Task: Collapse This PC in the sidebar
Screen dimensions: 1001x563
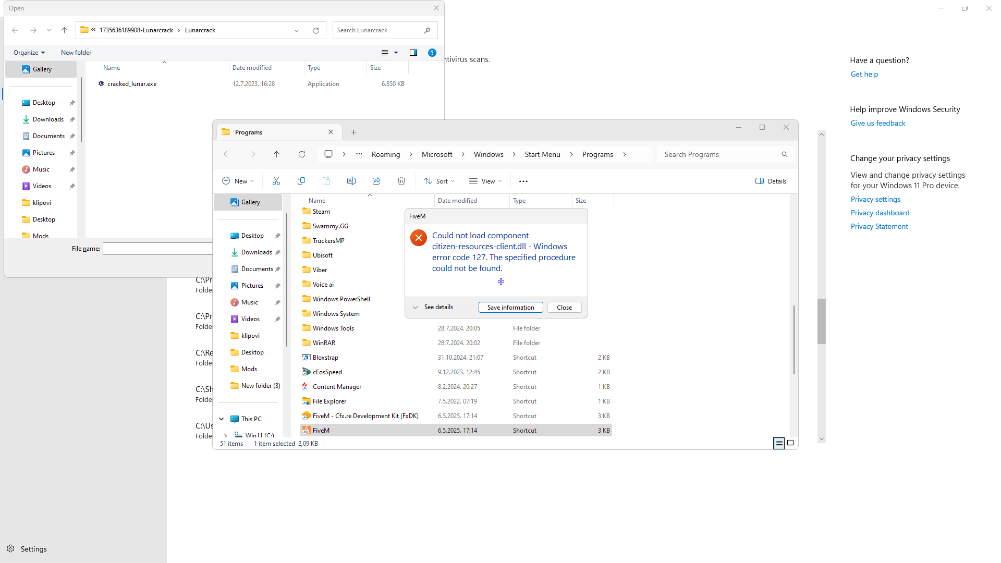Action: (221, 419)
